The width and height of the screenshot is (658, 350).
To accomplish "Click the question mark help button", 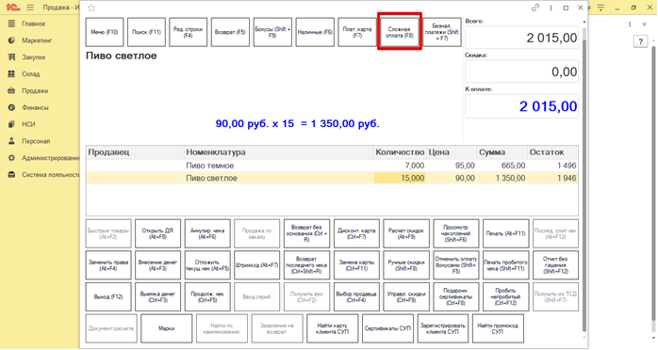I will 640,41.
